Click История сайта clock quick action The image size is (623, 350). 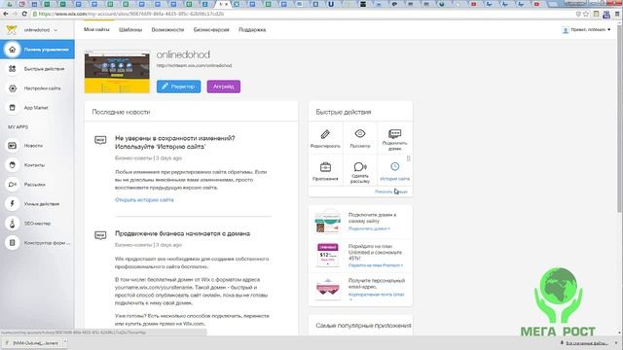click(x=394, y=171)
